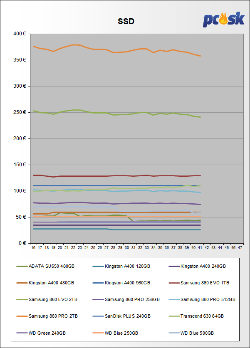
Task: Click the 300 € axis label
Action: click(x=20, y=86)
